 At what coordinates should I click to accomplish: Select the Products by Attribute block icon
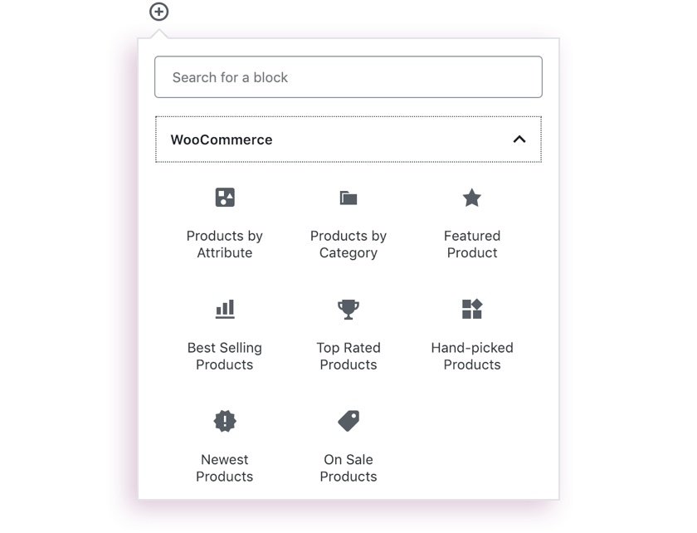(224, 198)
